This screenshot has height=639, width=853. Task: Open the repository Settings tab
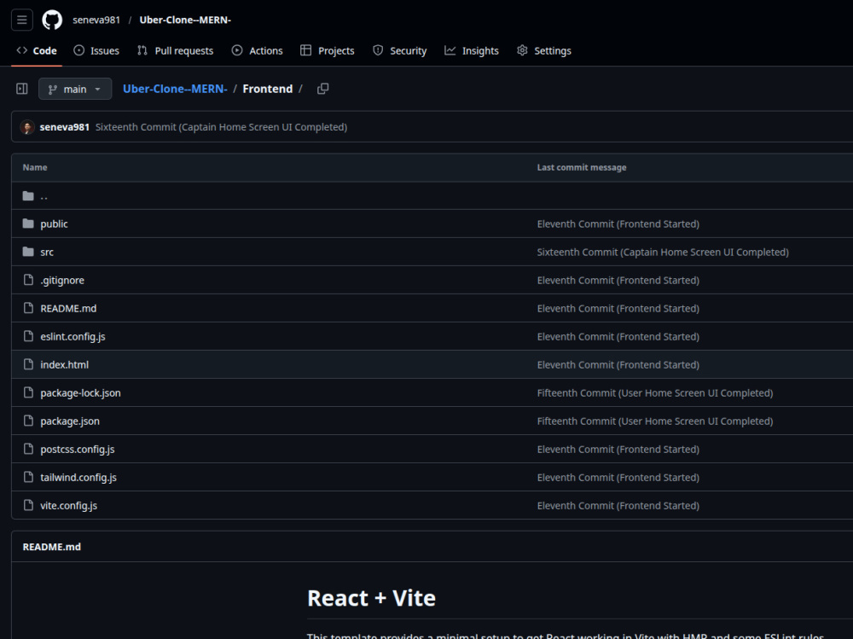click(544, 50)
